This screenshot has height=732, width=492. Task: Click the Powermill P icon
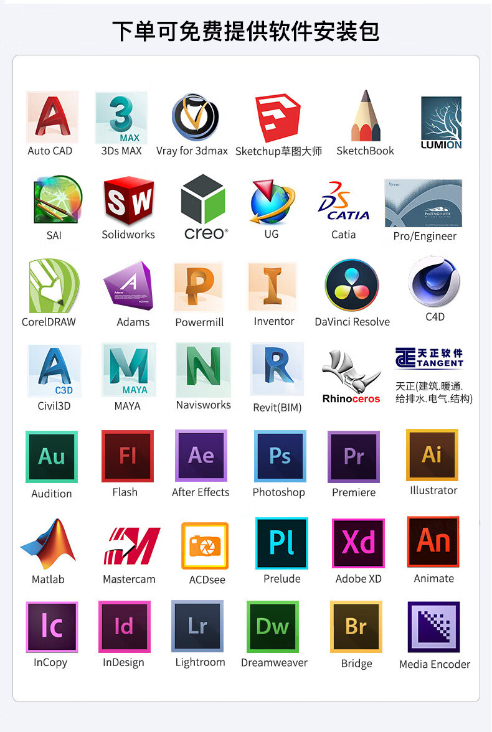(199, 286)
